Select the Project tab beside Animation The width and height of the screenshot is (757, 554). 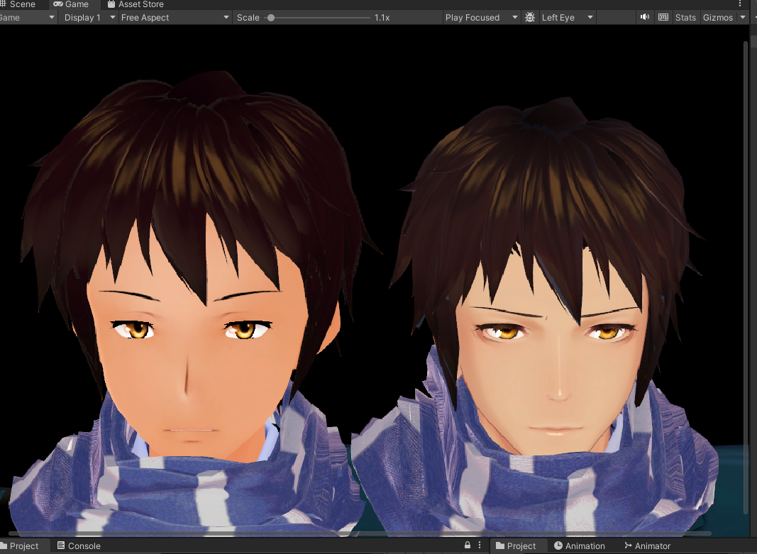516,545
